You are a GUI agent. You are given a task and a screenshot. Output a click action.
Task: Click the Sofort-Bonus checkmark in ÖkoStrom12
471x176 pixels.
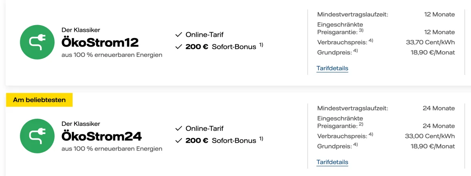click(179, 47)
